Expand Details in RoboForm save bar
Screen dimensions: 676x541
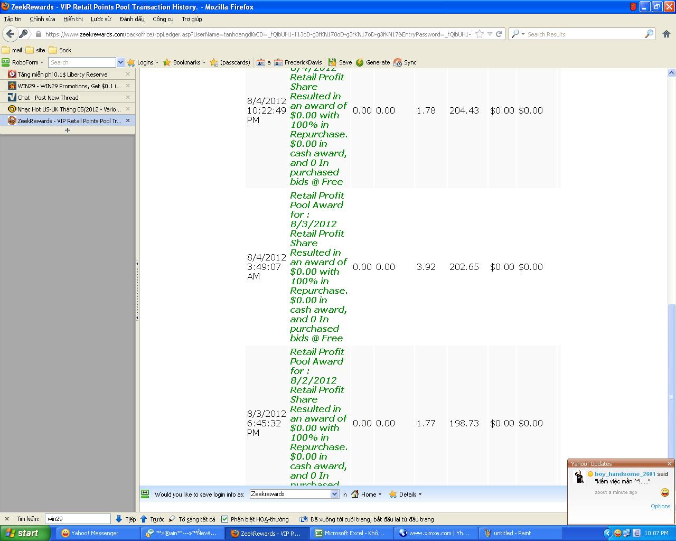(405, 495)
